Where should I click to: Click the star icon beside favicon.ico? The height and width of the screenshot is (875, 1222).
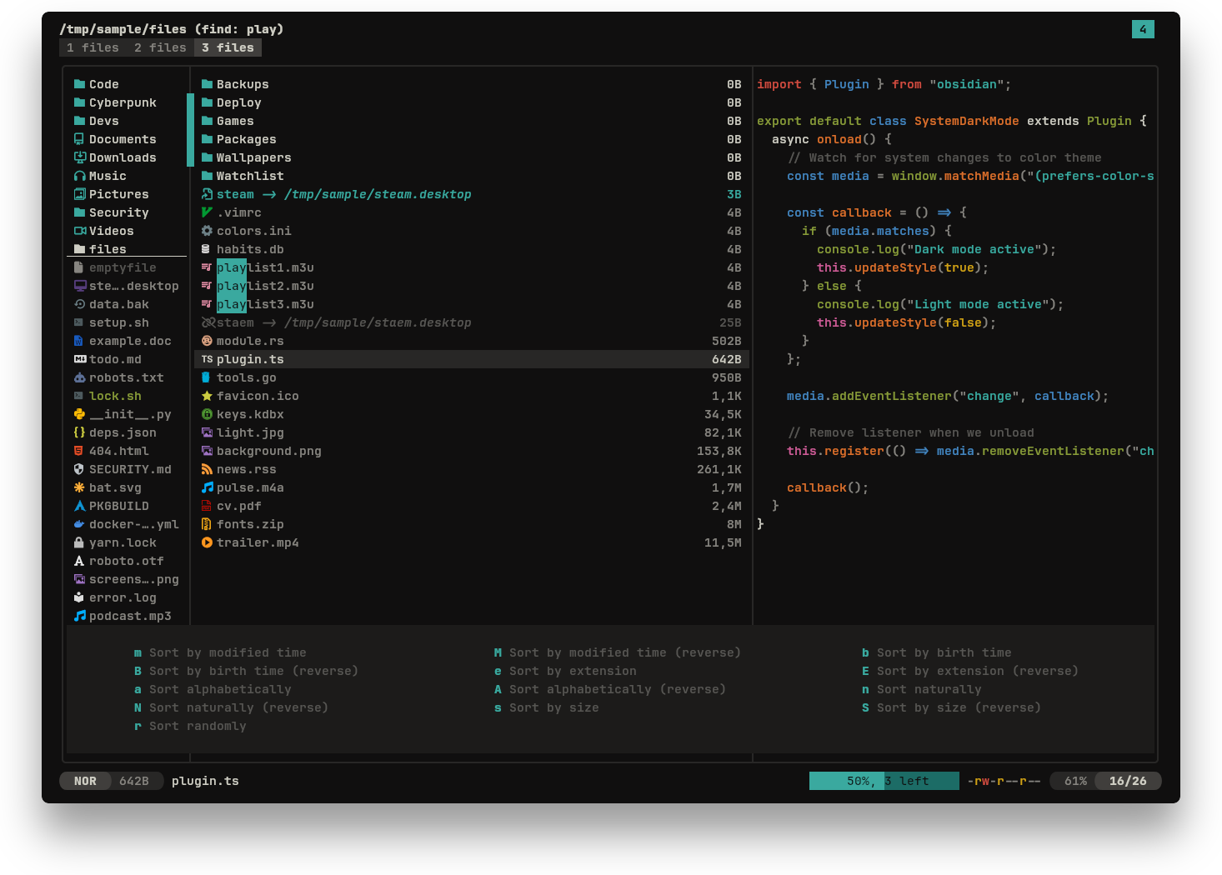[x=207, y=396]
